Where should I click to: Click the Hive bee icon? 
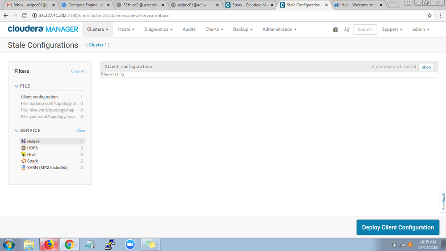coord(23,154)
